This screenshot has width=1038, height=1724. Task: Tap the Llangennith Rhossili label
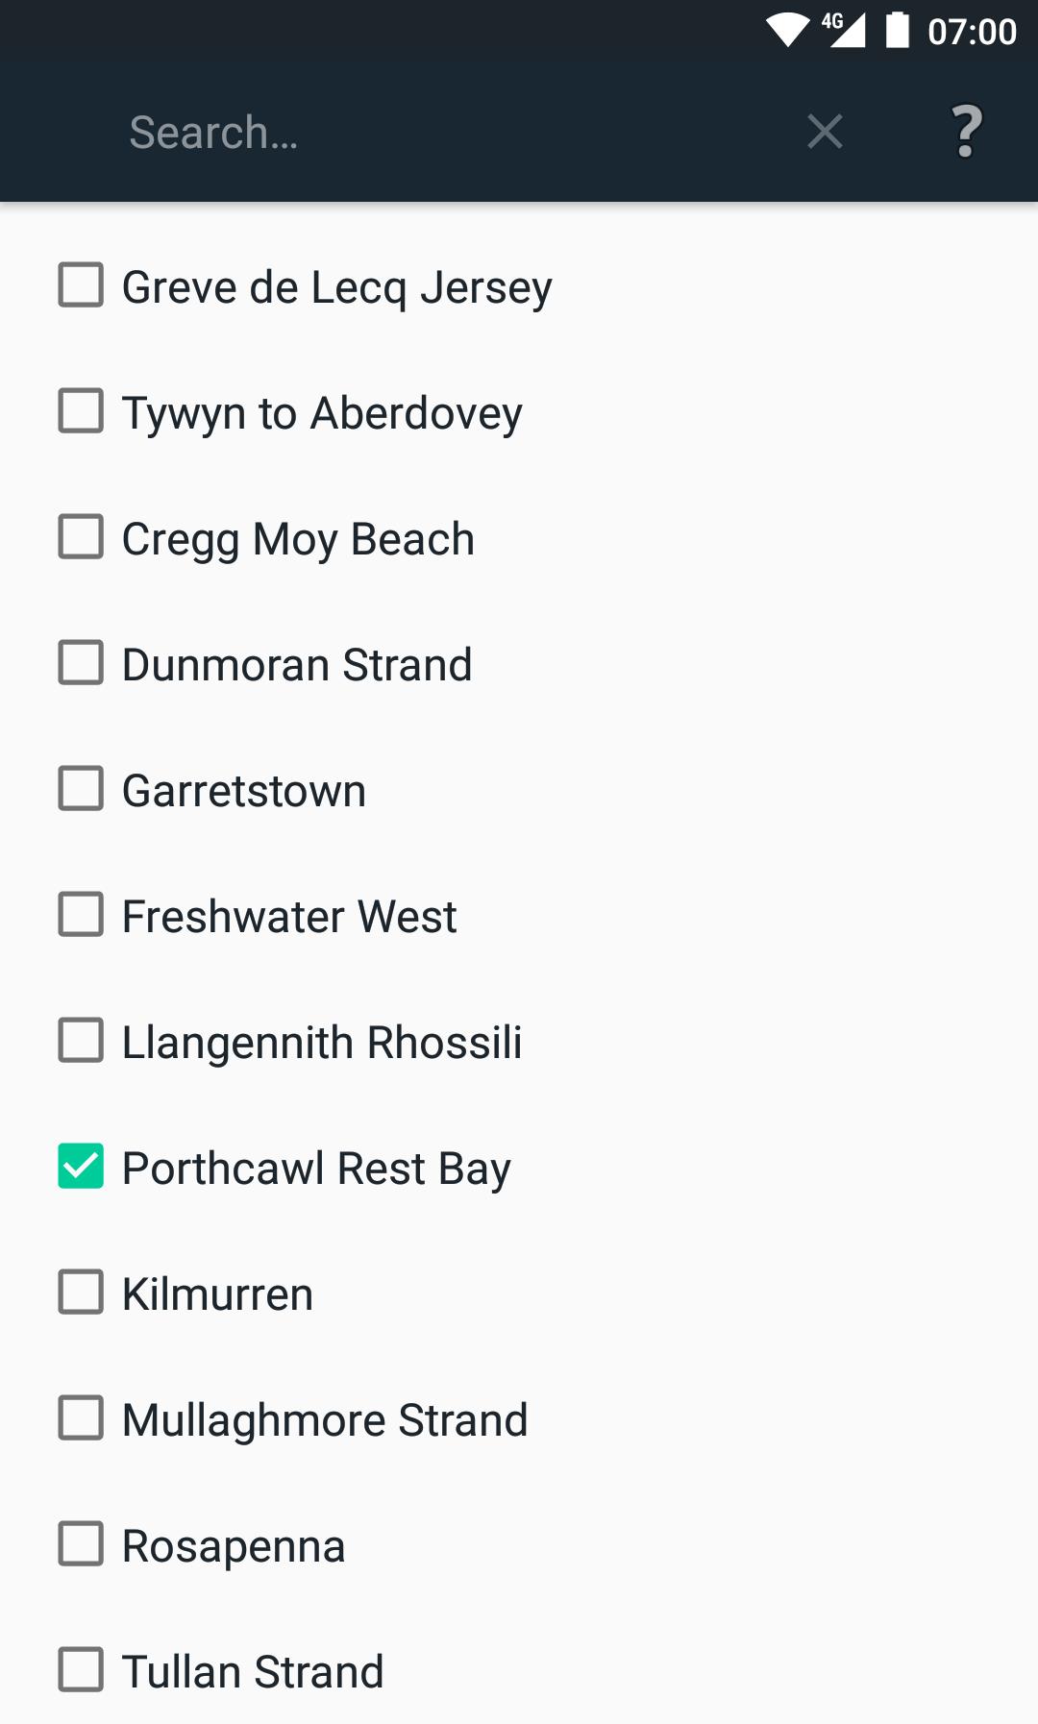pyautogui.click(x=322, y=1042)
